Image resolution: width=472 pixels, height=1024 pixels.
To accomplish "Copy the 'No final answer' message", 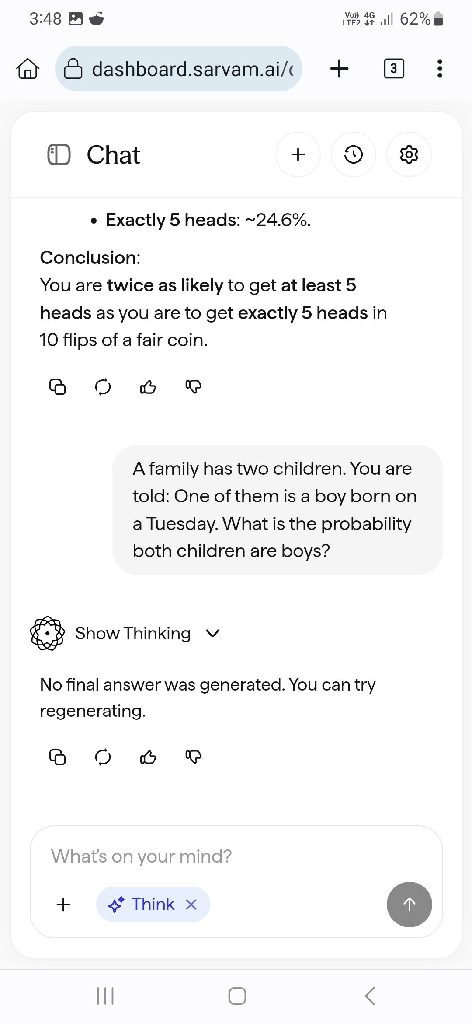I will coord(57,757).
